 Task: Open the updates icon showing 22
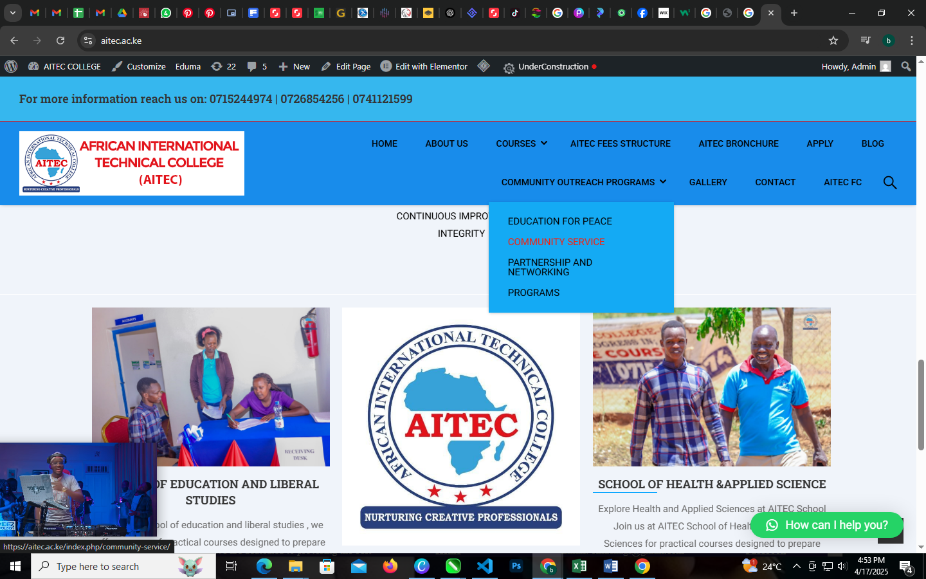point(223,66)
